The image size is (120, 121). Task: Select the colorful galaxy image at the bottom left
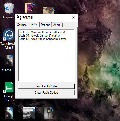point(9,113)
